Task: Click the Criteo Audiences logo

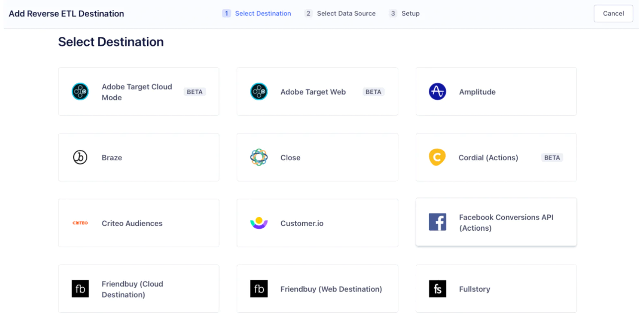Action: tap(80, 223)
